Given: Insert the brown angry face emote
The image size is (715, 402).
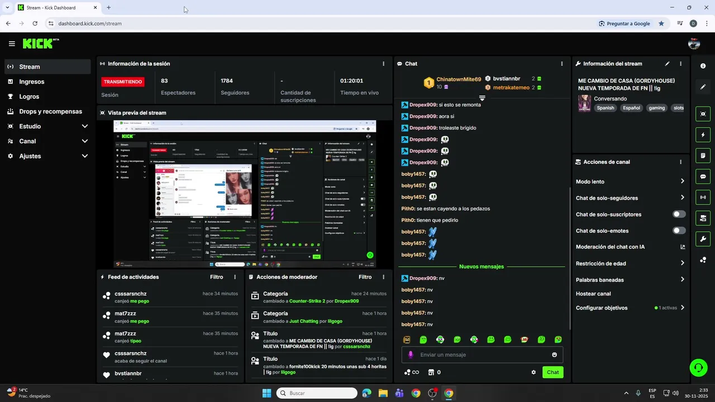Looking at the screenshot, I should pos(407,339).
